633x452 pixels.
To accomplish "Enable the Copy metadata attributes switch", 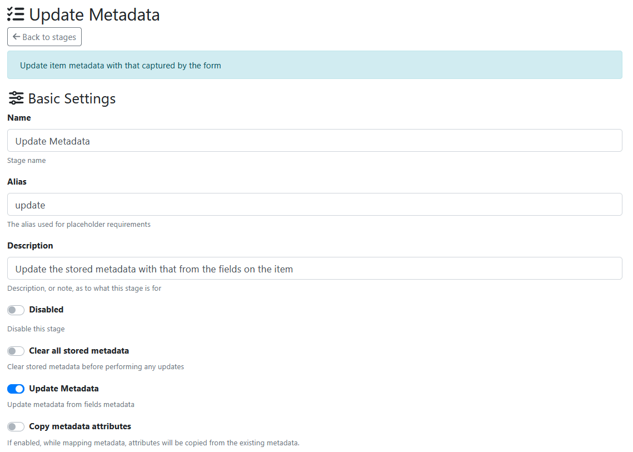I will click(16, 427).
